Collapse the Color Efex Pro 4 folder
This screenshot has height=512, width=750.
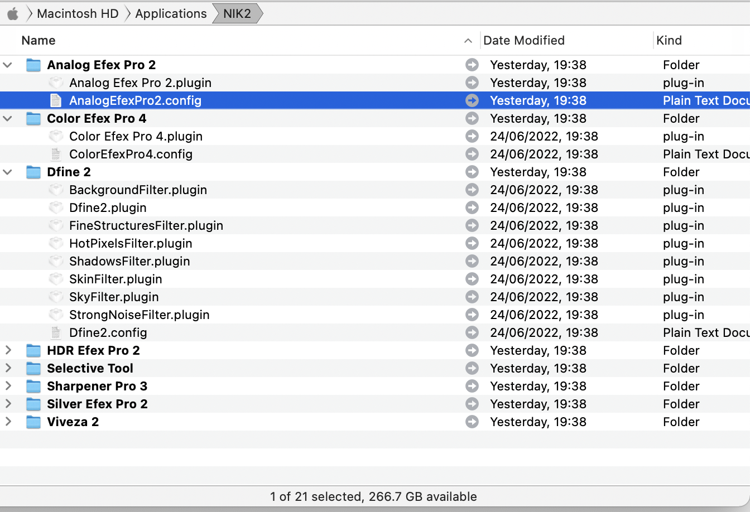pyautogui.click(x=8, y=118)
